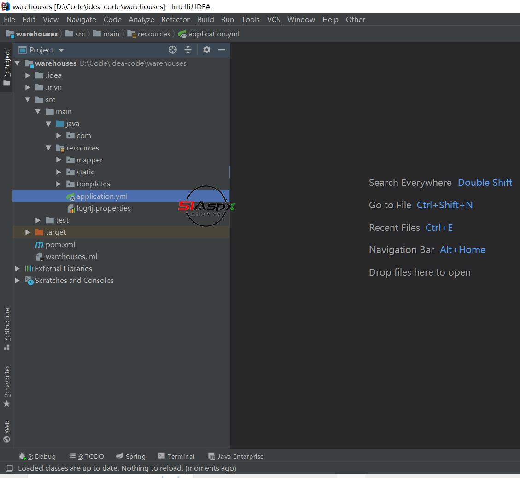Image resolution: width=520 pixels, height=478 pixels.
Task: Click application.yml breadcrumb in navigation bar
Action: (209, 34)
